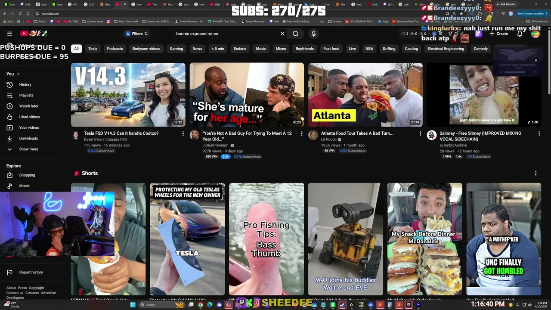Open the Fast food chip
The width and height of the screenshot is (551, 310).
pyautogui.click(x=331, y=49)
